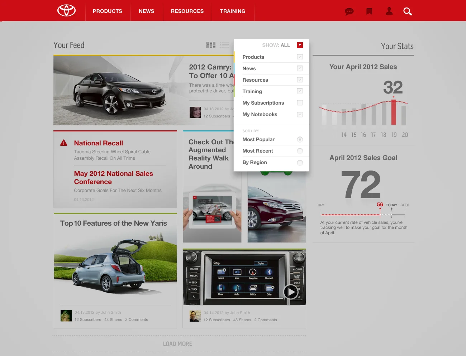The height and width of the screenshot is (356, 466).
Task: Select Most Recent sort option
Action: coord(300,151)
